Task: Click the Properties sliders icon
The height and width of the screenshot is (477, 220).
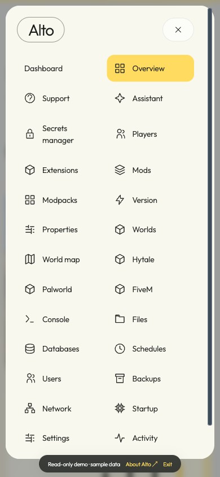Action: pyautogui.click(x=30, y=229)
